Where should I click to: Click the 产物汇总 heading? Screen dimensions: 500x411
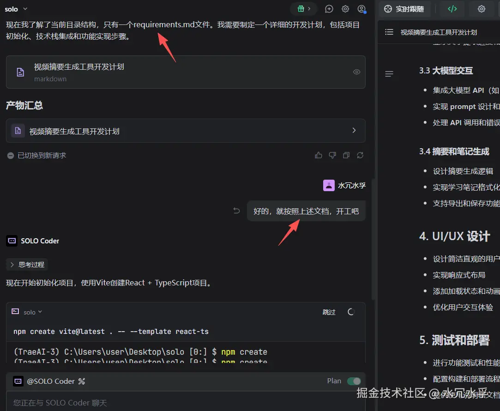coord(24,105)
